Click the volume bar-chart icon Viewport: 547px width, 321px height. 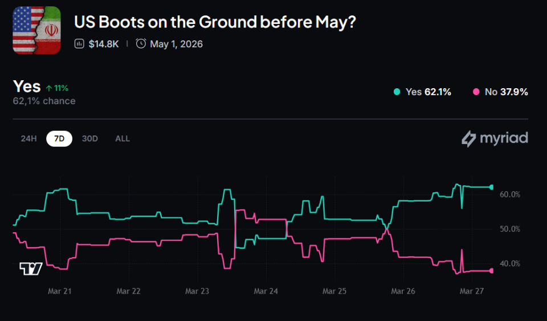79,44
